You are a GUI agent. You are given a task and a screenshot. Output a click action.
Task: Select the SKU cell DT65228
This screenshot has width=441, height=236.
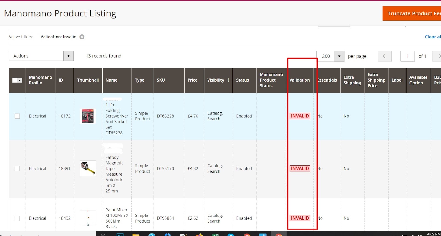[165, 116]
